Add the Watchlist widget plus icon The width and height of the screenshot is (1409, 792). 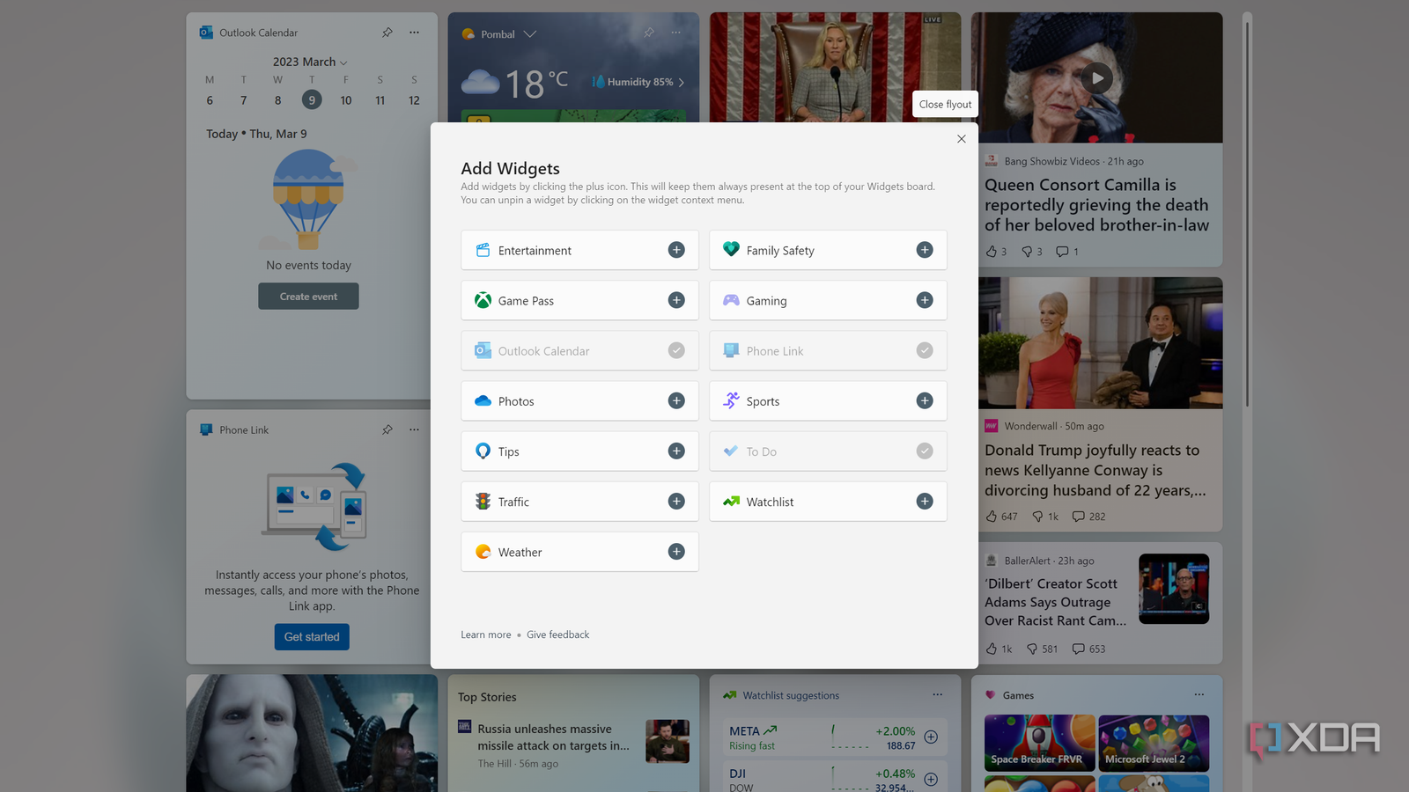click(925, 501)
